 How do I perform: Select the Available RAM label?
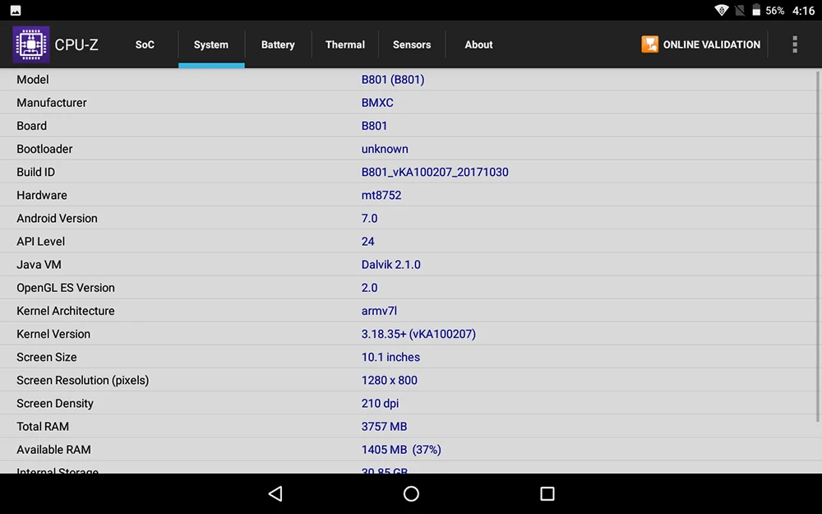pos(53,450)
